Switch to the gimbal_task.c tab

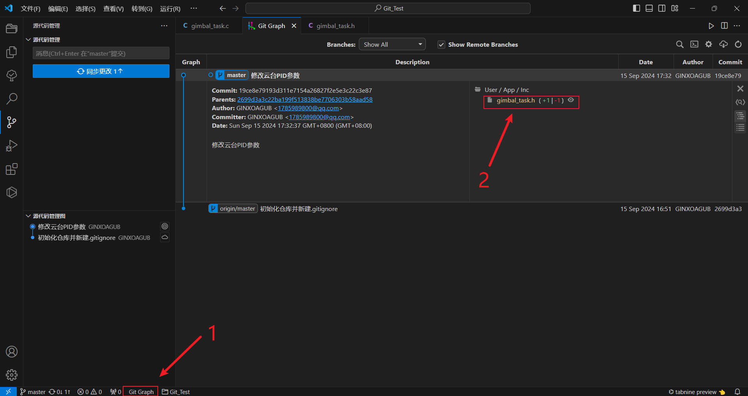click(x=210, y=26)
